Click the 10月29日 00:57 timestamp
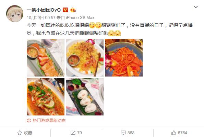The width and height of the screenshot is (204, 138). pyautogui.click(x=41, y=18)
